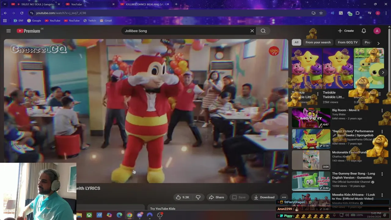This screenshot has width=391, height=220.
Task: Close the TRUST NO SOUL tab
Action: (59, 4)
